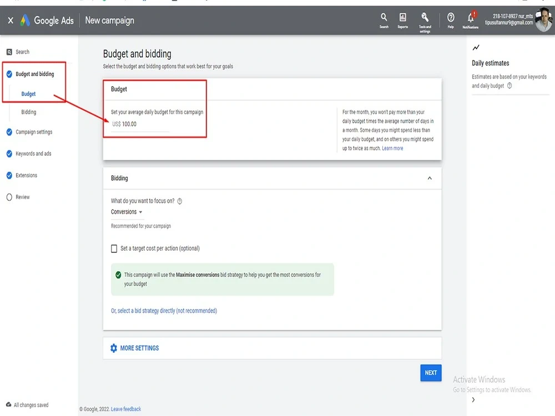Image resolution: width=555 pixels, height=416 pixels.
Task: Open the Search tool in header
Action: coord(384,20)
